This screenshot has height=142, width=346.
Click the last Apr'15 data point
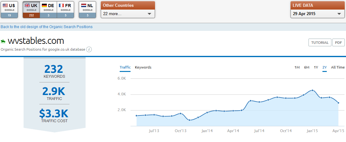(x=338, y=103)
